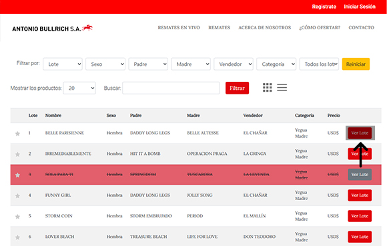Toggle favorite star for SOLA PARA TI
This screenshot has height=246, width=387.
(x=17, y=175)
